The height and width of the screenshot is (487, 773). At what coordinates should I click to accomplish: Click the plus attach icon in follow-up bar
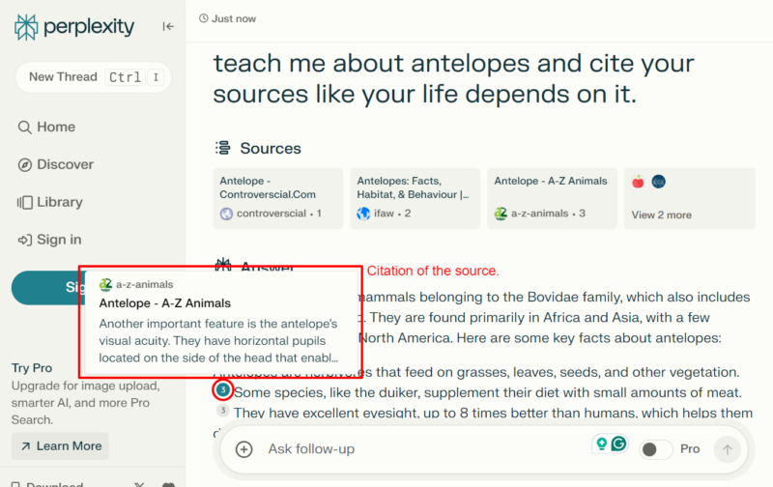[x=244, y=449]
